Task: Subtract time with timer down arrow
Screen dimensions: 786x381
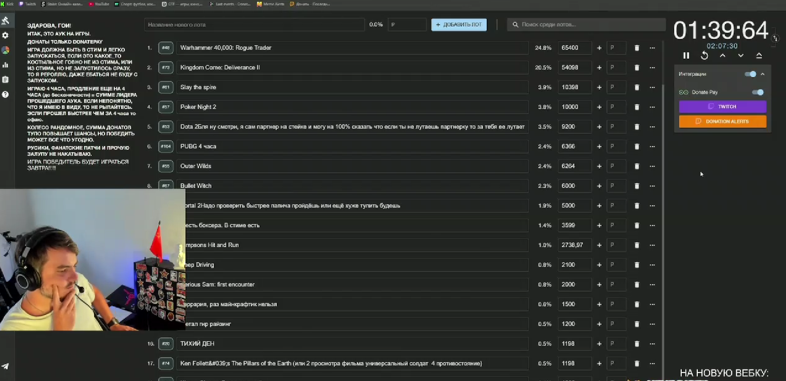Action: [741, 55]
